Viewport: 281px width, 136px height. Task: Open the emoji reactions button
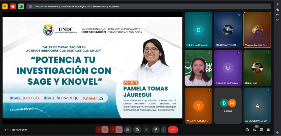click(137, 130)
